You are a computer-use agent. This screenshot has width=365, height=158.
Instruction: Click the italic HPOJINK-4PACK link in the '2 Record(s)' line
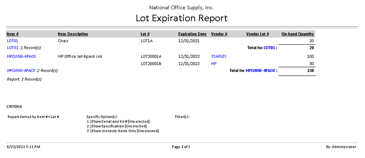tap(21, 71)
